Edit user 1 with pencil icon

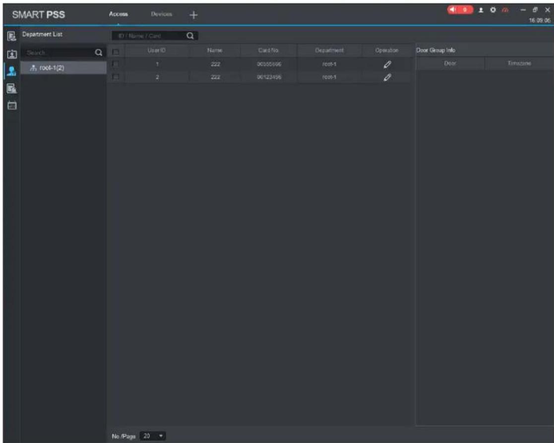[x=387, y=64]
